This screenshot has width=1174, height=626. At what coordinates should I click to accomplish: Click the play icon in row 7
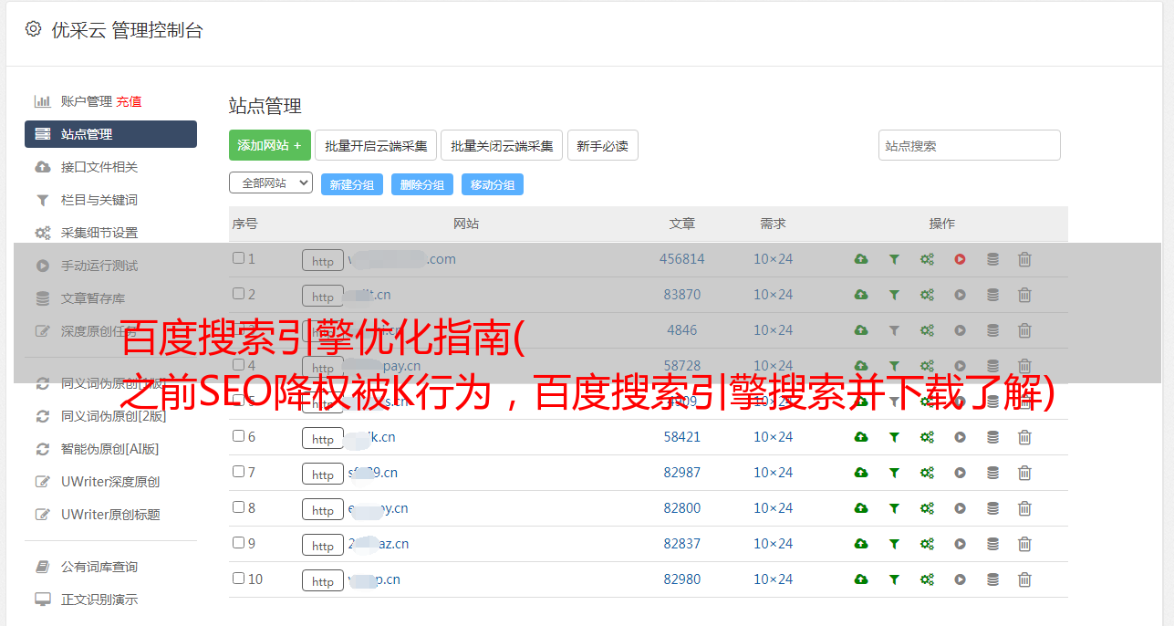(x=960, y=473)
